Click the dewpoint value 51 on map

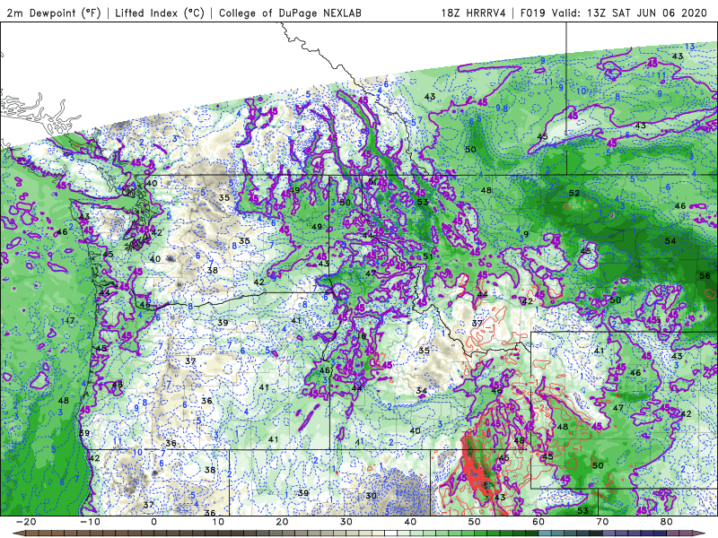coord(428,256)
